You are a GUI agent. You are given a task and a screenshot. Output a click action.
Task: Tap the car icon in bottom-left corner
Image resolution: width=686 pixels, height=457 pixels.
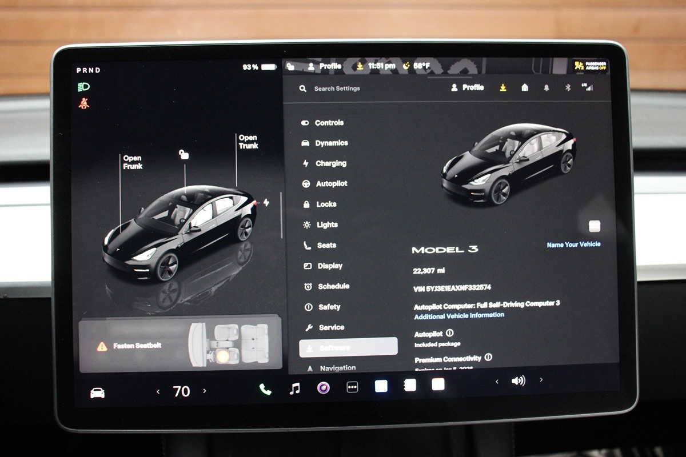coord(98,393)
